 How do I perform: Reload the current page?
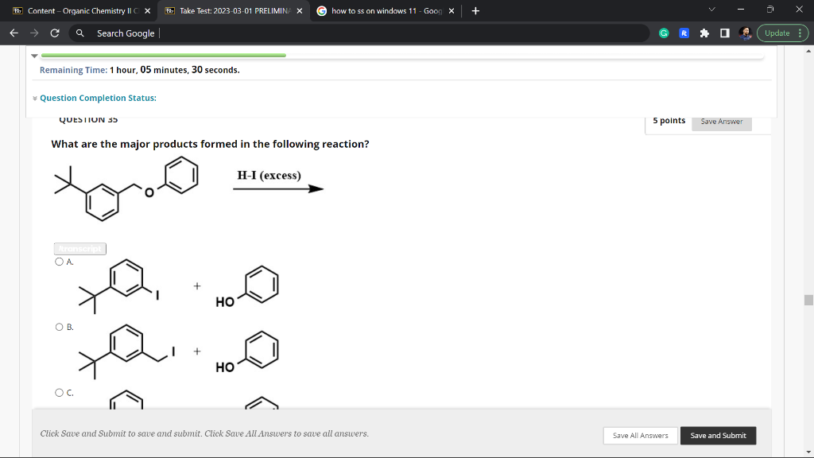click(x=54, y=33)
